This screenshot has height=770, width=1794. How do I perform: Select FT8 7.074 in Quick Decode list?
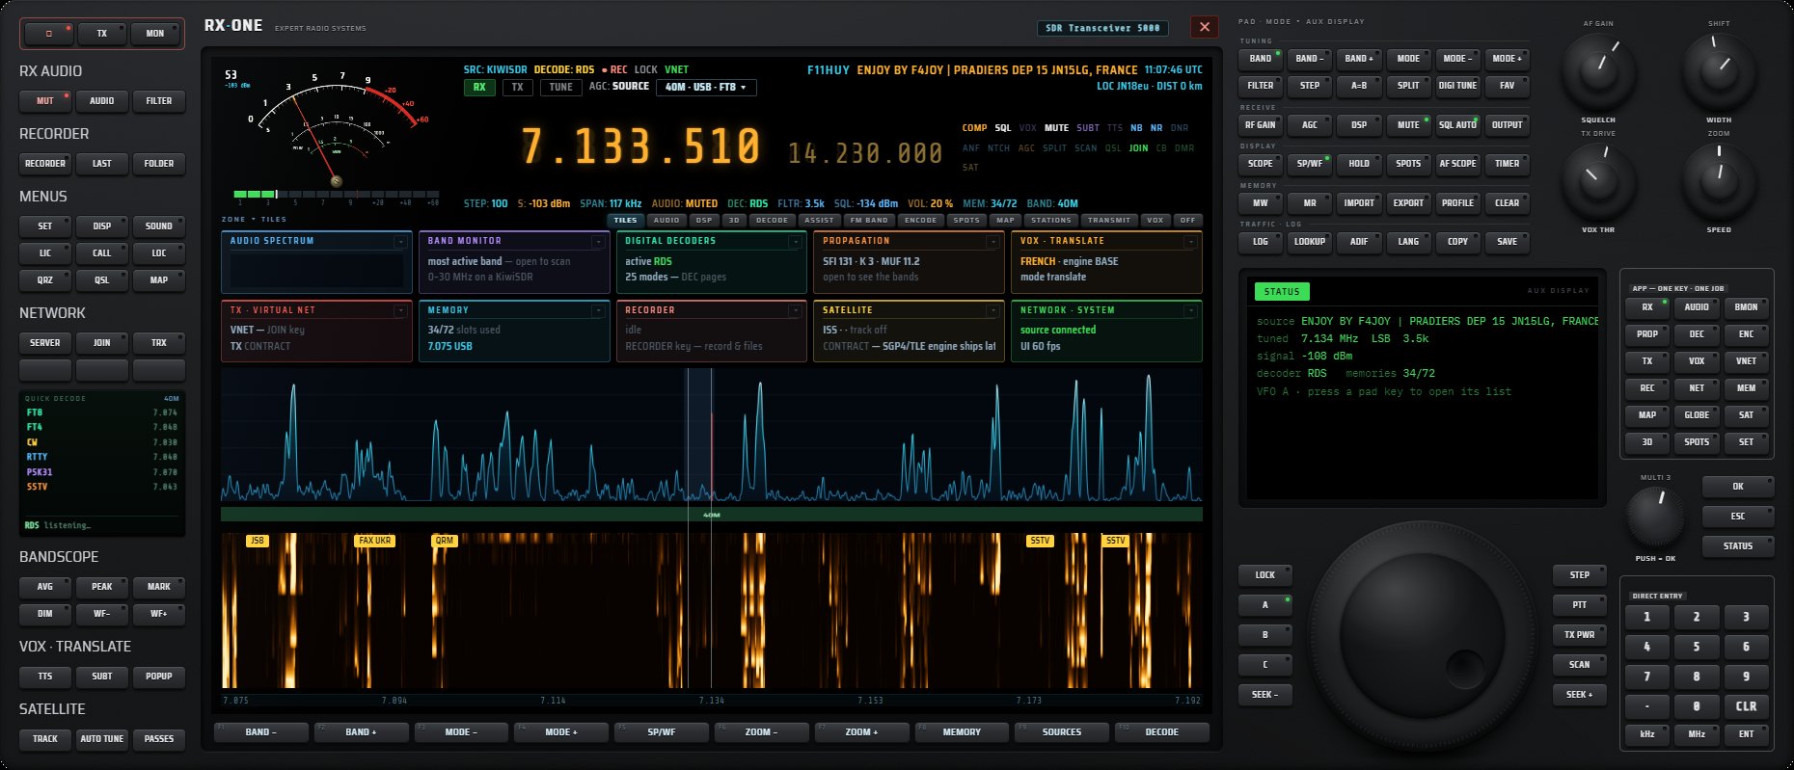click(102, 412)
